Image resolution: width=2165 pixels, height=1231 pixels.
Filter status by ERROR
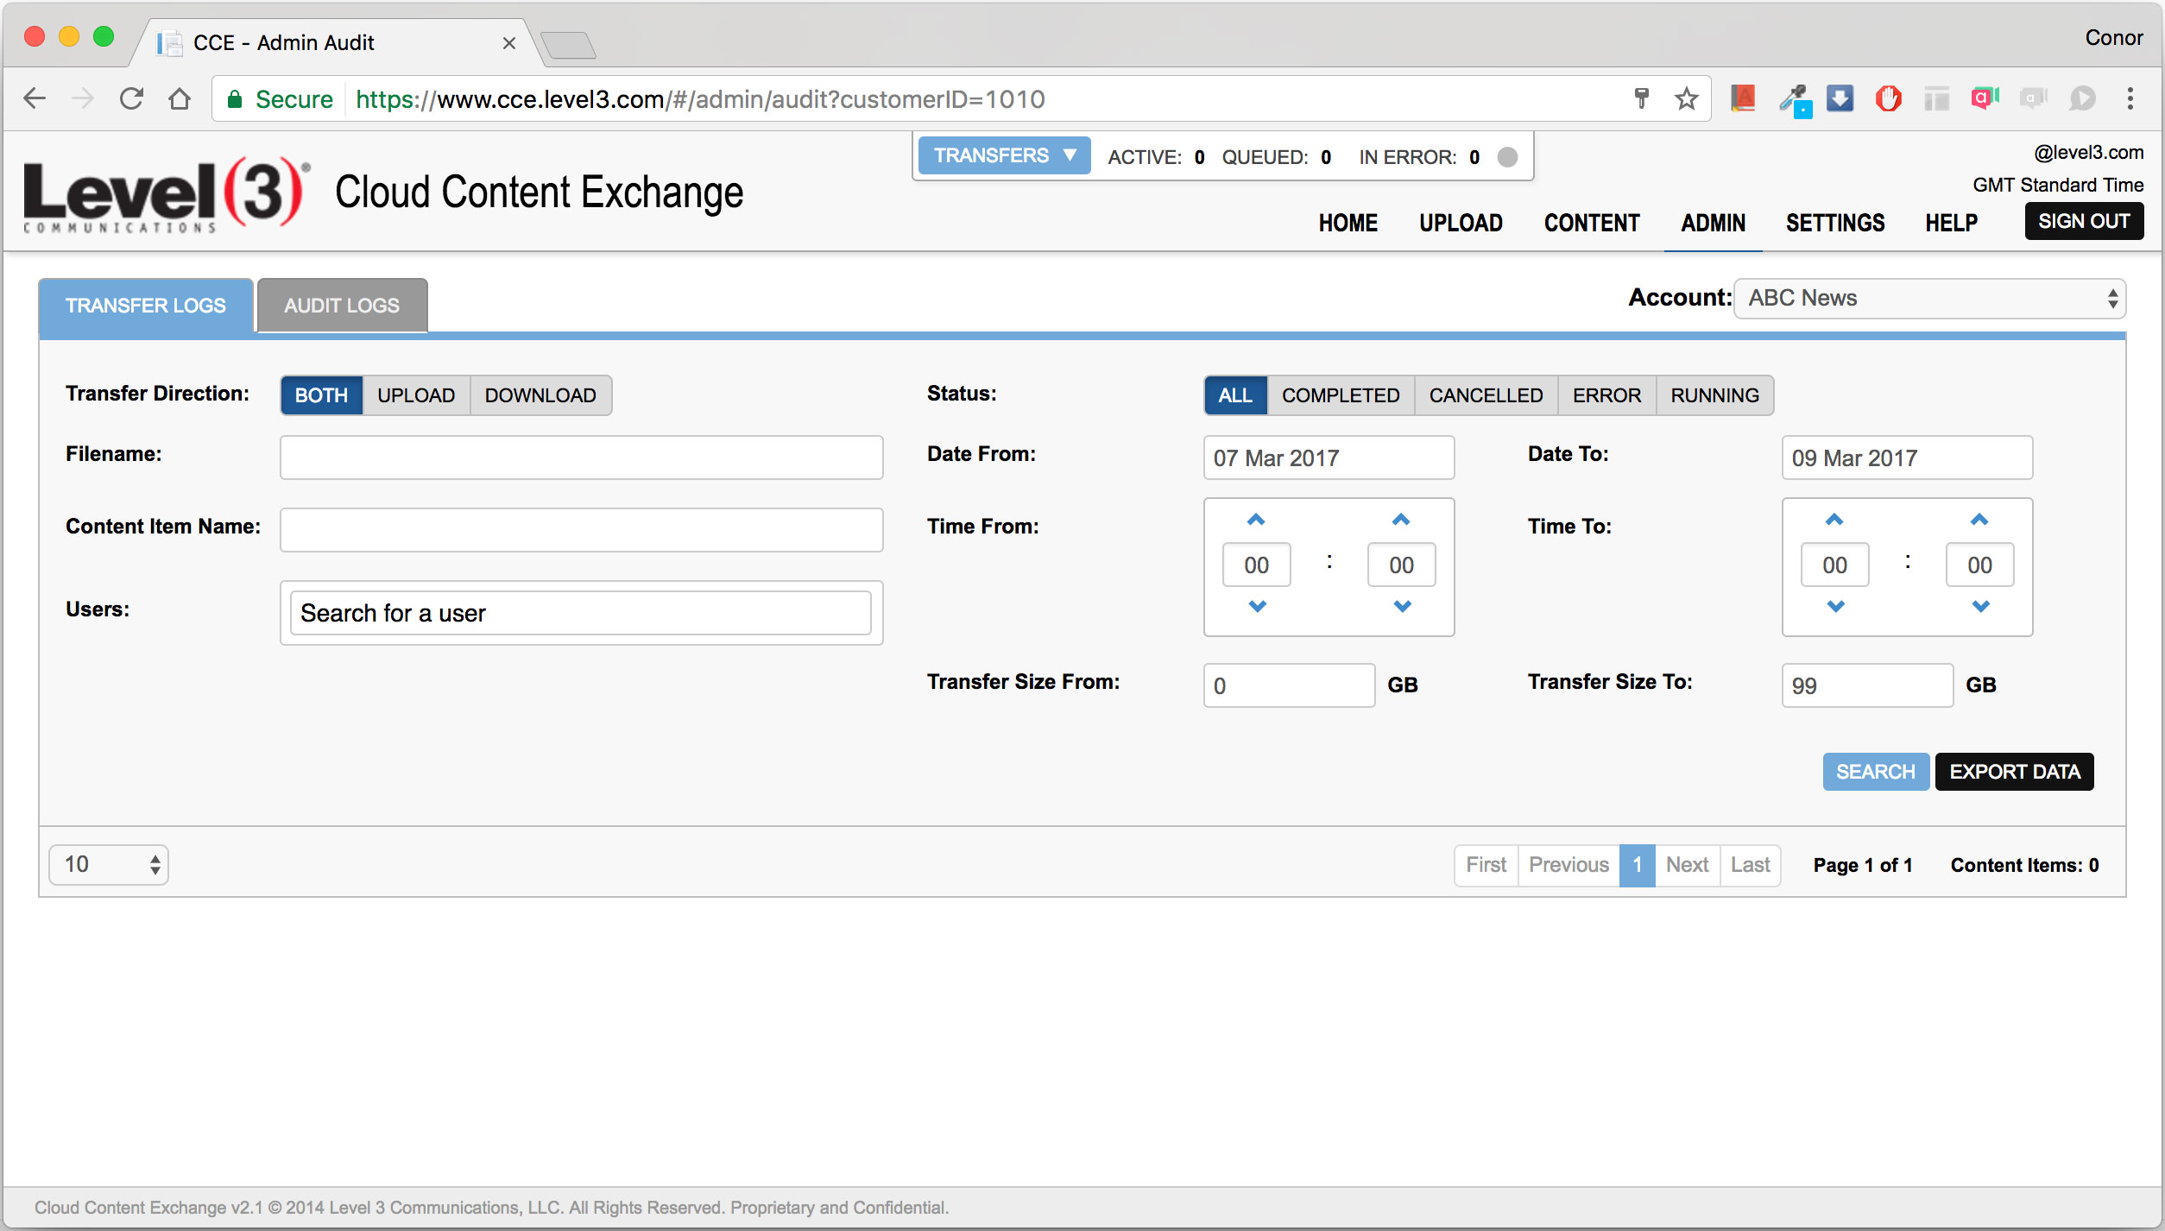tap(1606, 395)
